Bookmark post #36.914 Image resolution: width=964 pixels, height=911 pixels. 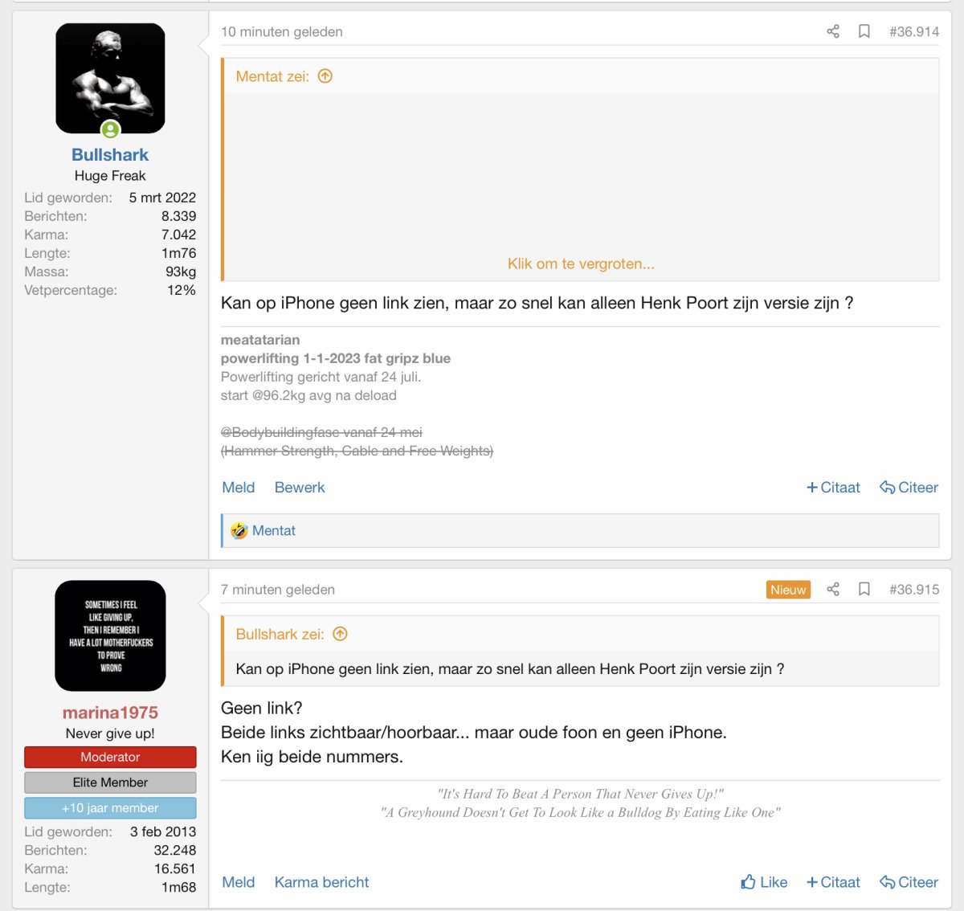point(864,31)
